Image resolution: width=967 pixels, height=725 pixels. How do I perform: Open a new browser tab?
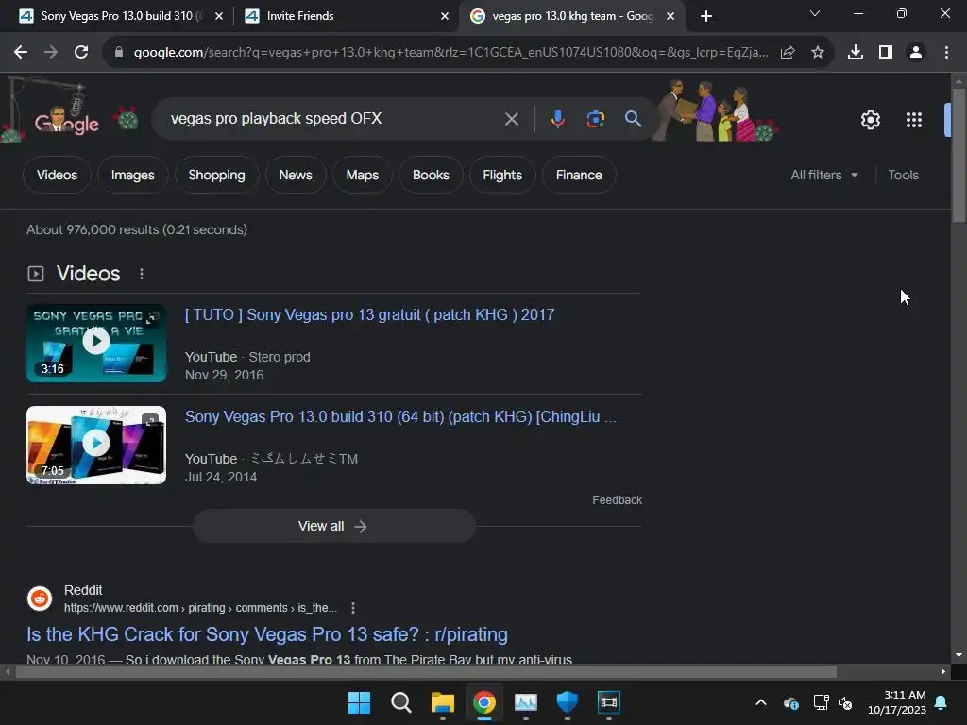click(706, 16)
